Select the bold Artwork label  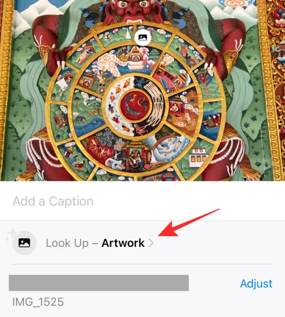pyautogui.click(x=123, y=243)
